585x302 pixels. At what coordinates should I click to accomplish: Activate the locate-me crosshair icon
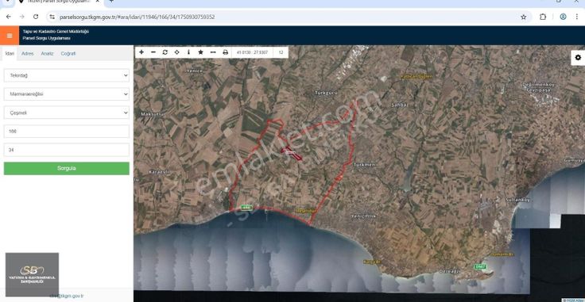point(176,52)
